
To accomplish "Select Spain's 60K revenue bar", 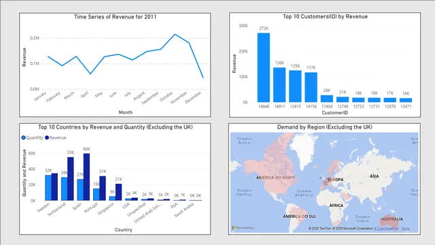I will pos(86,177).
